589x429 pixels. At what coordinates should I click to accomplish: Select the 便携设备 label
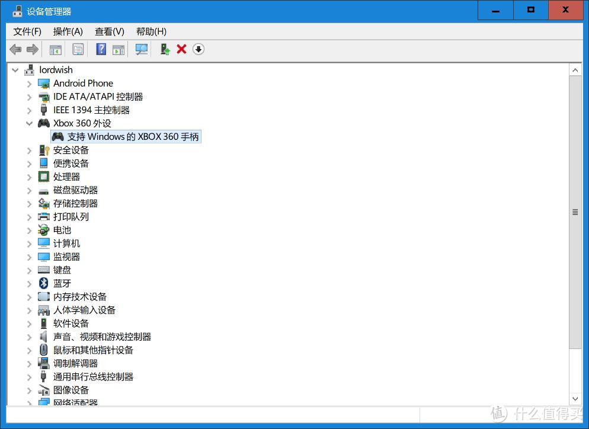tap(71, 164)
